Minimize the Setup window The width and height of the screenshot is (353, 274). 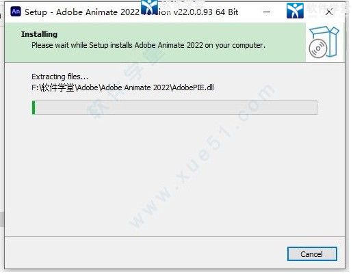coord(267,12)
